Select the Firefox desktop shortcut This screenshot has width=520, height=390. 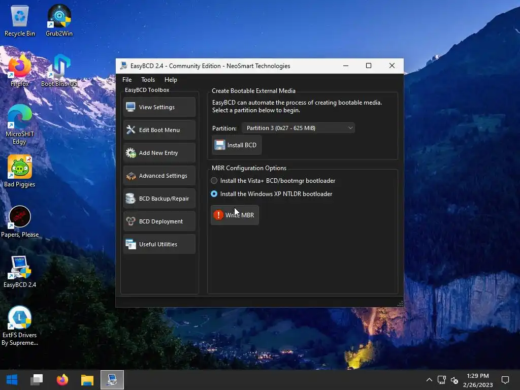20,71
